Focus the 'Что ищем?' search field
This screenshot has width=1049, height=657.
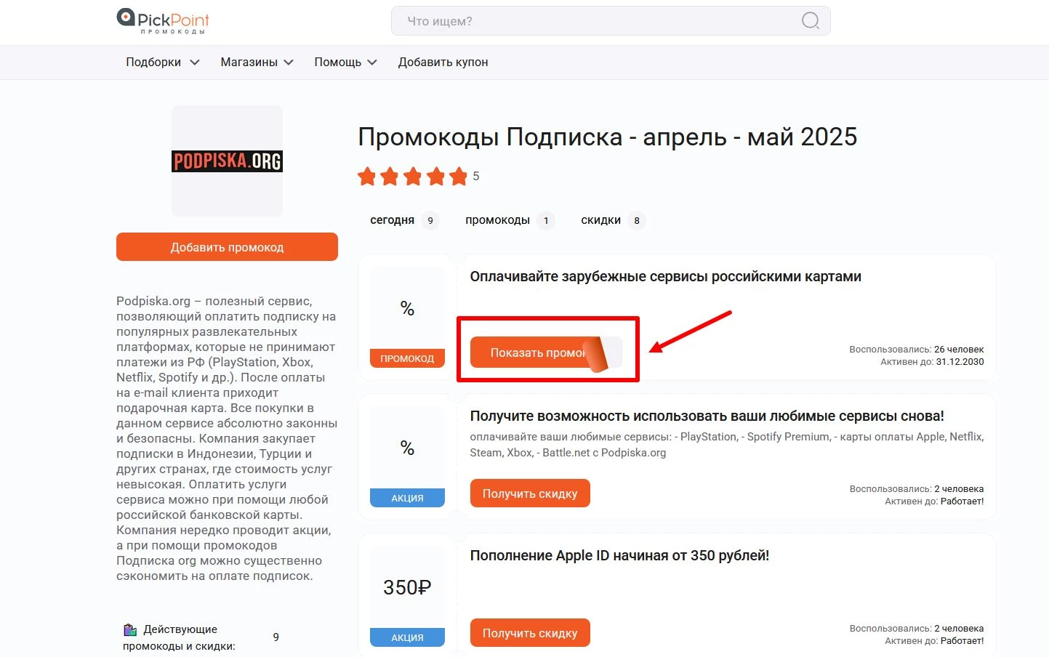coord(611,21)
